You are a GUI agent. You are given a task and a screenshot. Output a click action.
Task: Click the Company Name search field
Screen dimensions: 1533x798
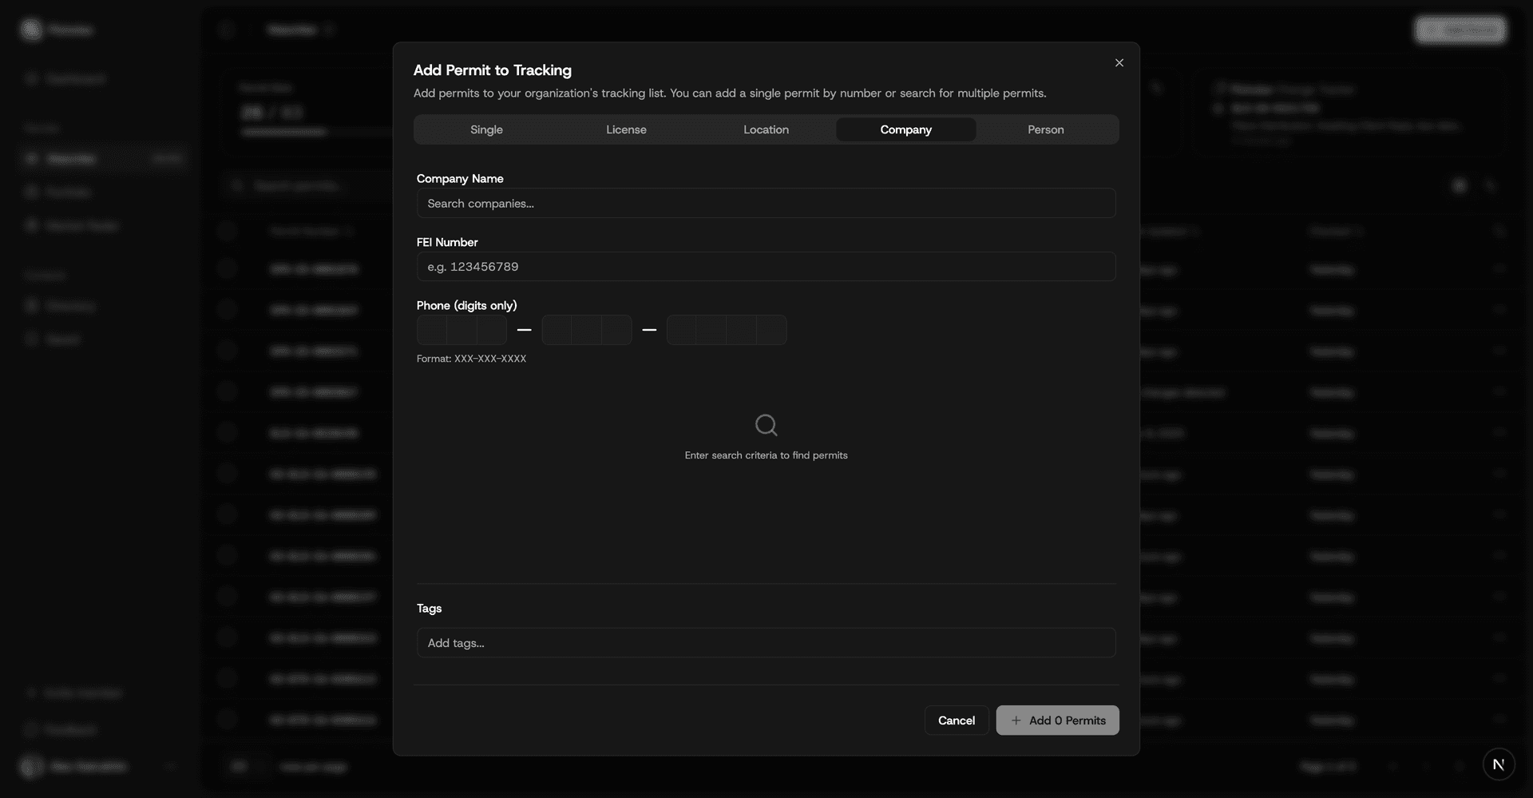(x=766, y=204)
